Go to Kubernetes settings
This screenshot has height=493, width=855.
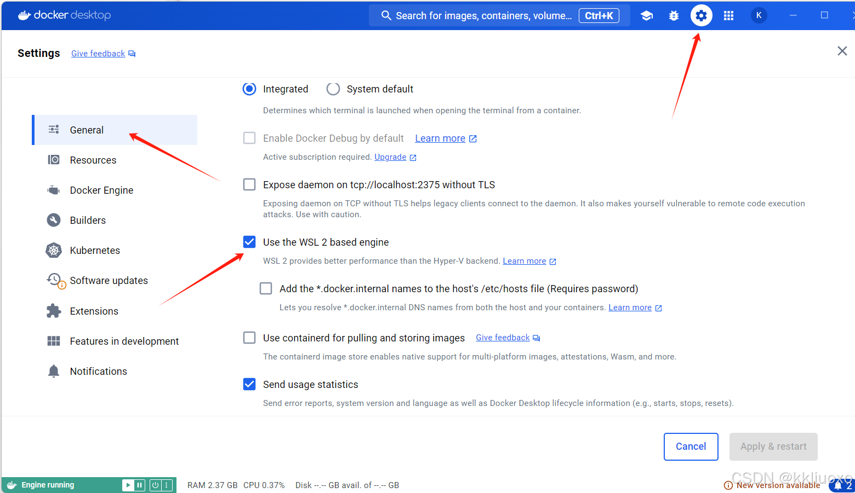115,250
